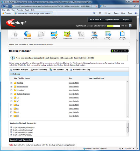Open the Home button dropdown arrow
The width and height of the screenshot is (140, 151).
point(97,13)
